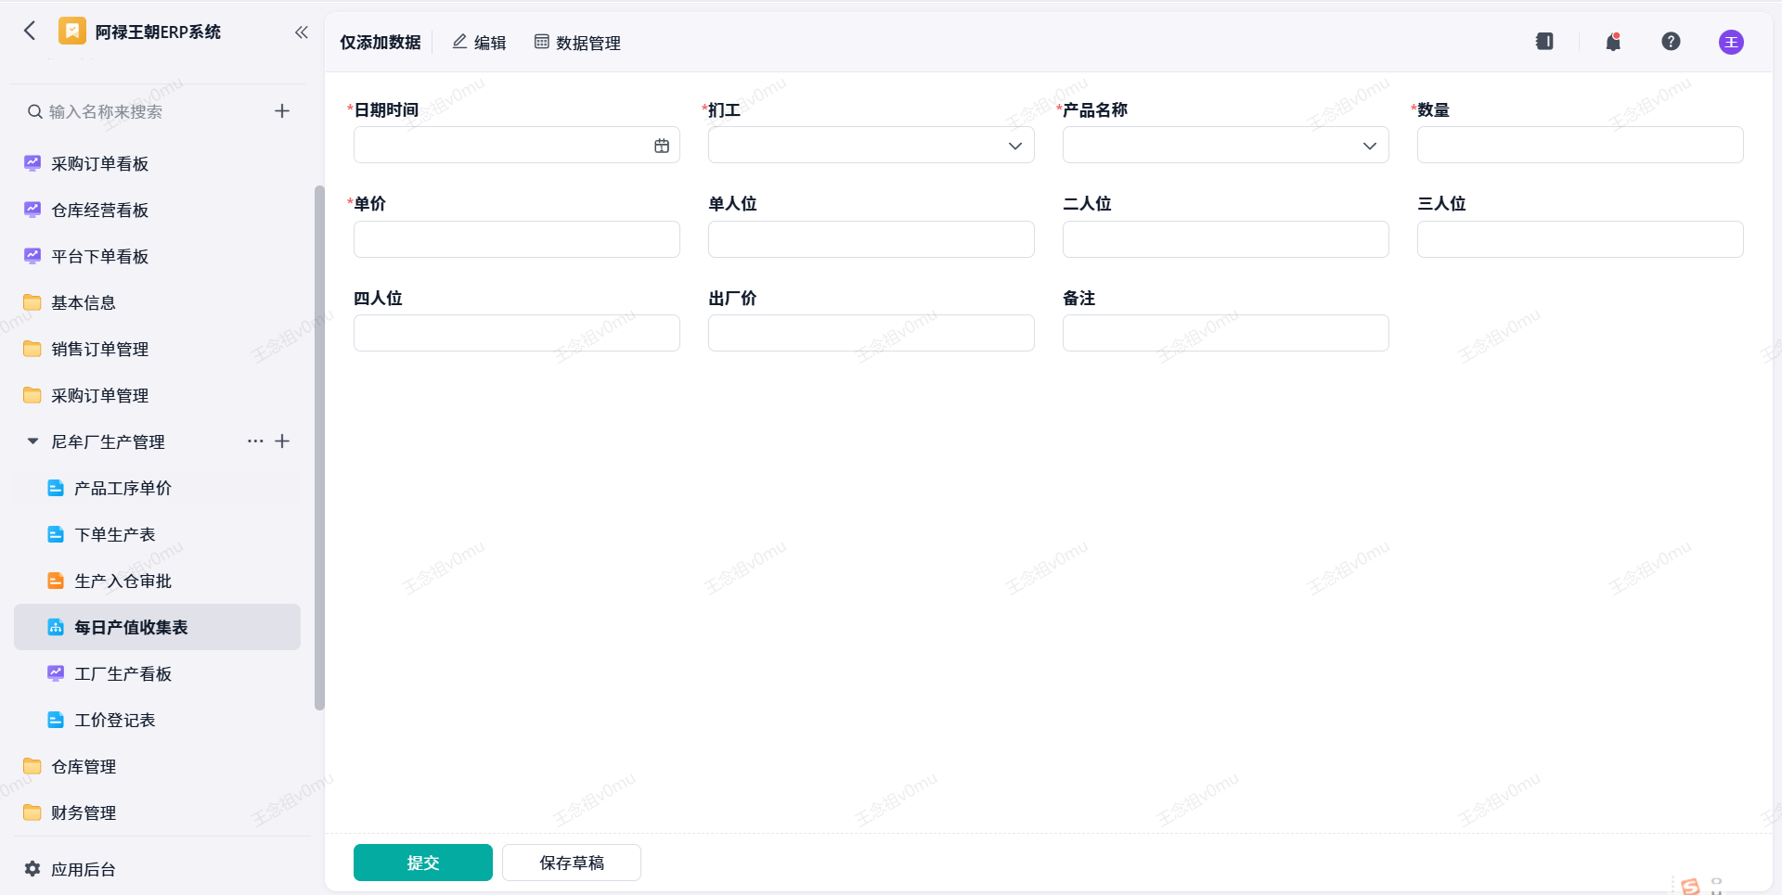Viewport: 1782px width, 895px height.
Task: Click 保存草稿 to save a draft
Action: click(x=572, y=863)
